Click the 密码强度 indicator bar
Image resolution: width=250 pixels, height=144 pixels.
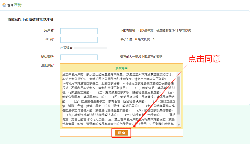tap(90, 48)
